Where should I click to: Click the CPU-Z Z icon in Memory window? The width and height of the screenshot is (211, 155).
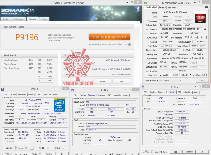(143, 87)
